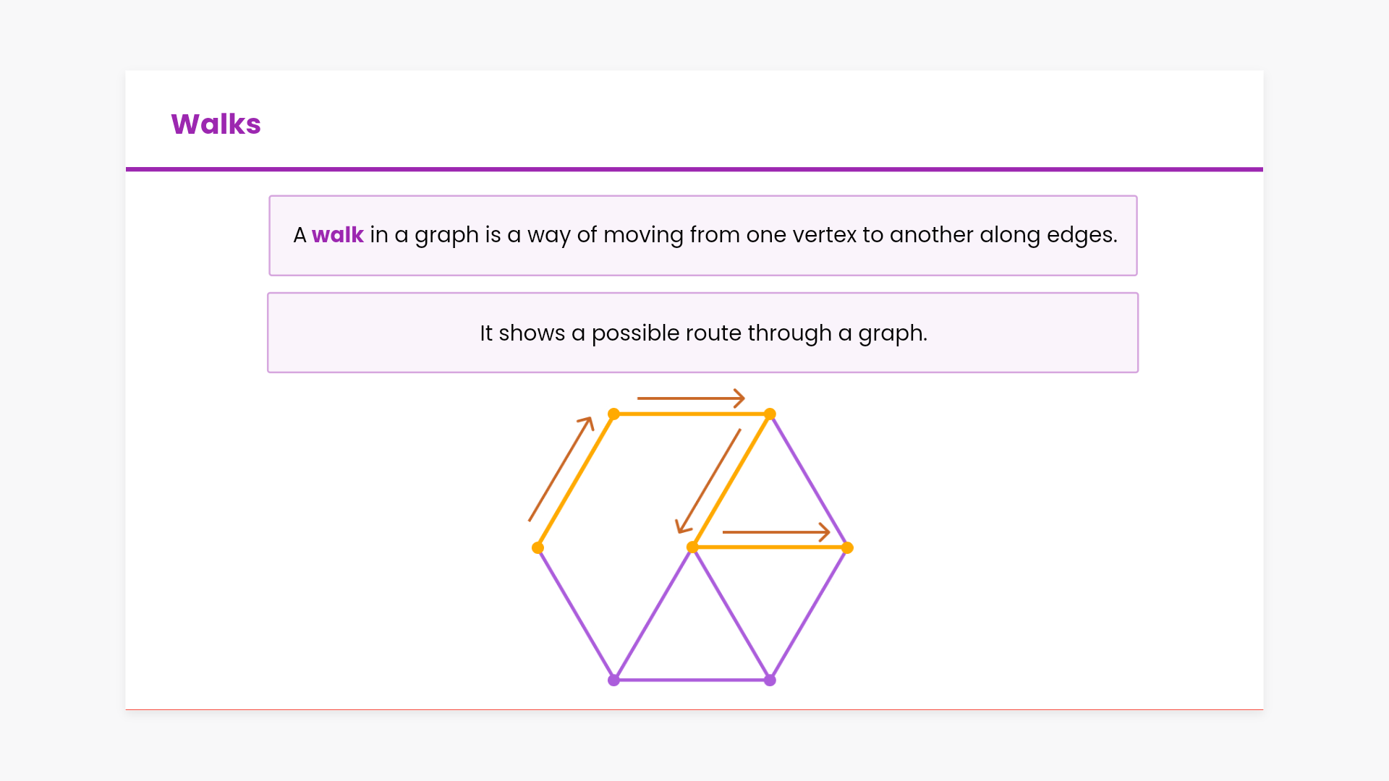The width and height of the screenshot is (1389, 781).
Task: Click the arrow beside the left orange edge
Action: pyautogui.click(x=561, y=469)
